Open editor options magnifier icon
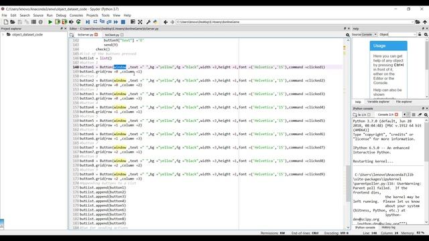Image resolution: width=429 pixels, height=241 pixels. click(348, 35)
